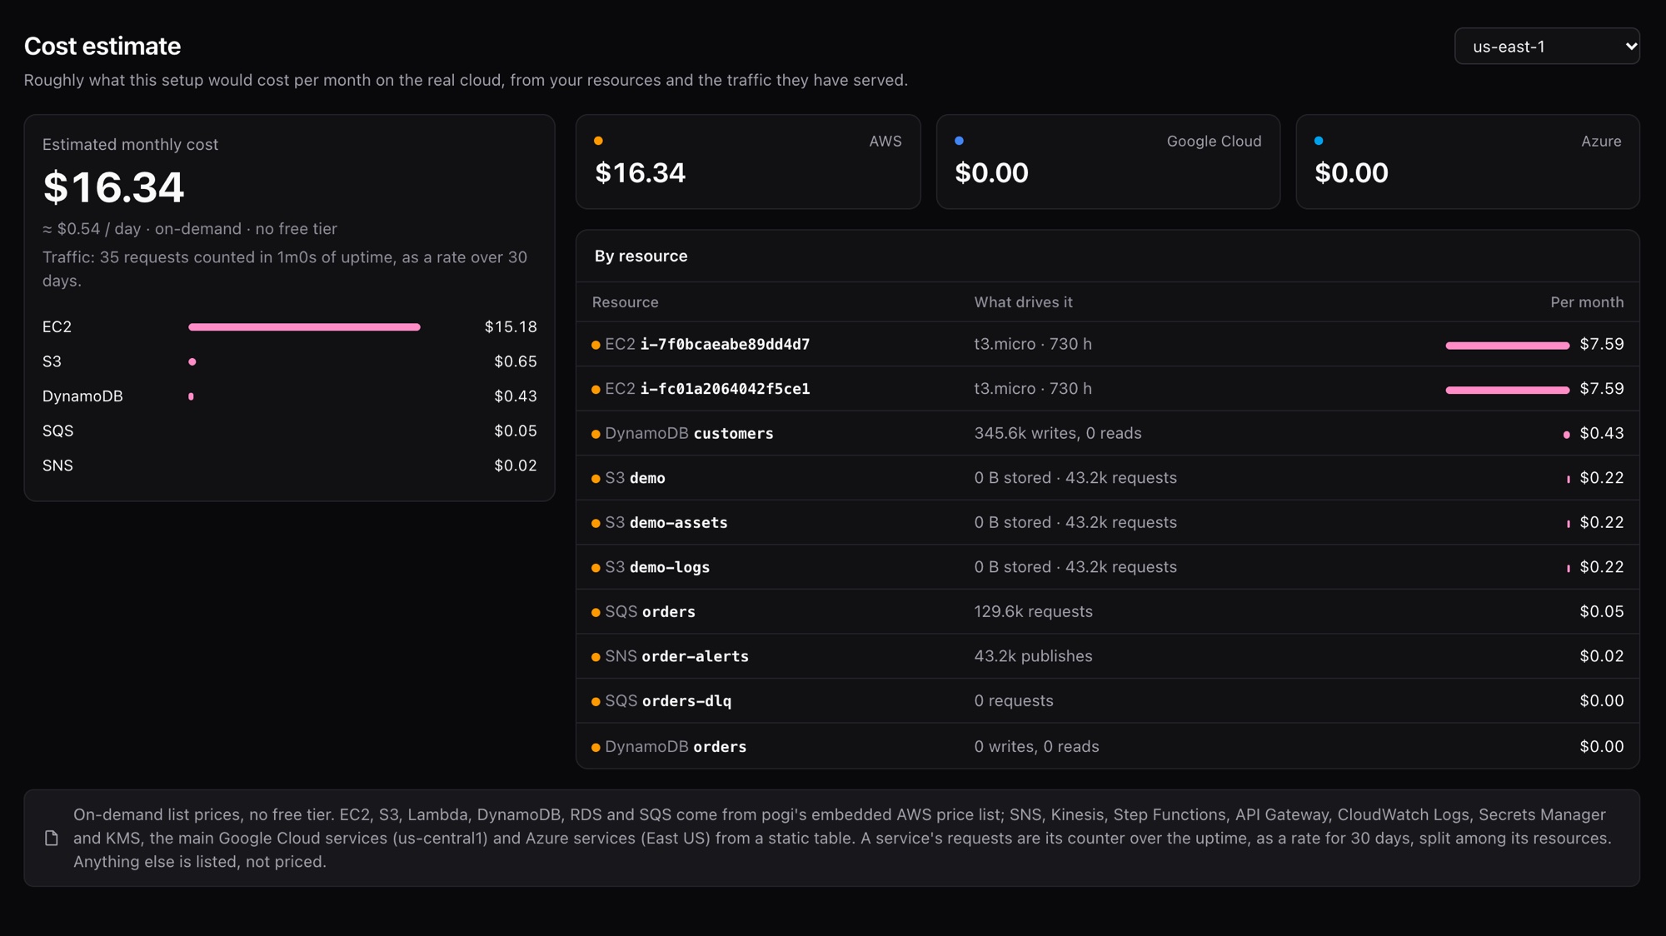Viewport: 1666px width, 936px height.
Task: Click the orange dot on the AWS card
Action: [x=598, y=141]
